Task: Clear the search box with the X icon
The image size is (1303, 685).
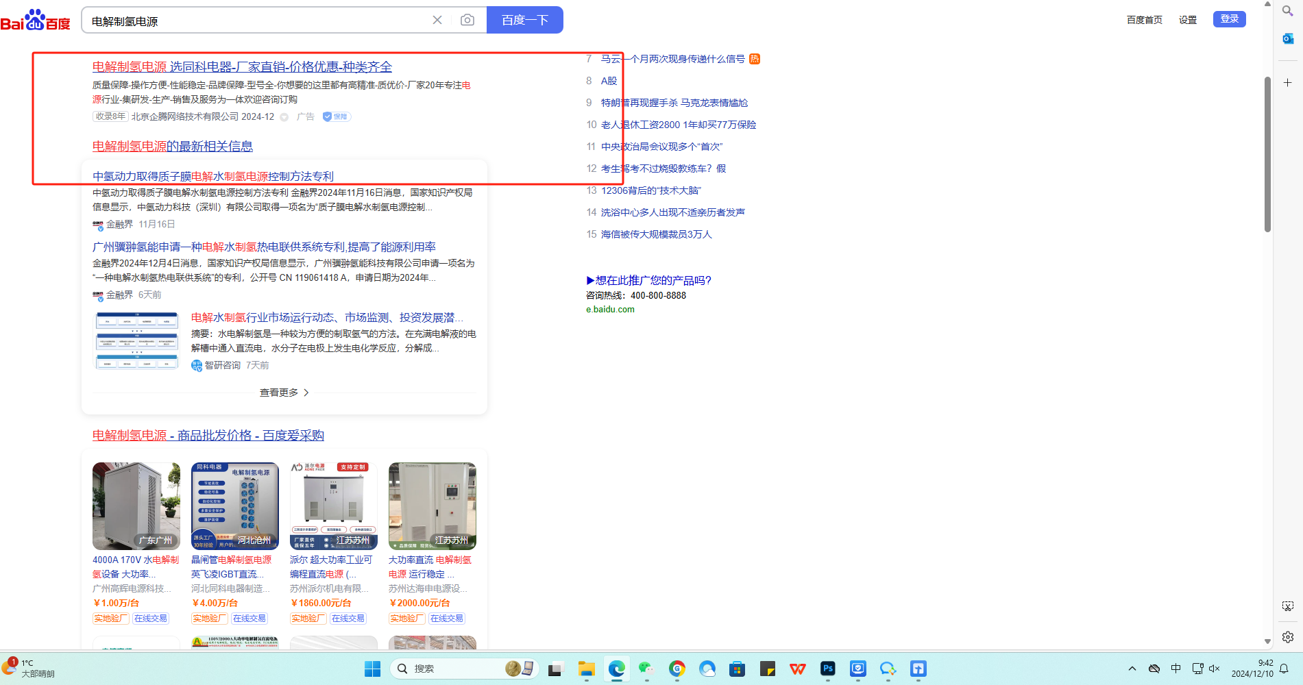Action: (x=437, y=20)
